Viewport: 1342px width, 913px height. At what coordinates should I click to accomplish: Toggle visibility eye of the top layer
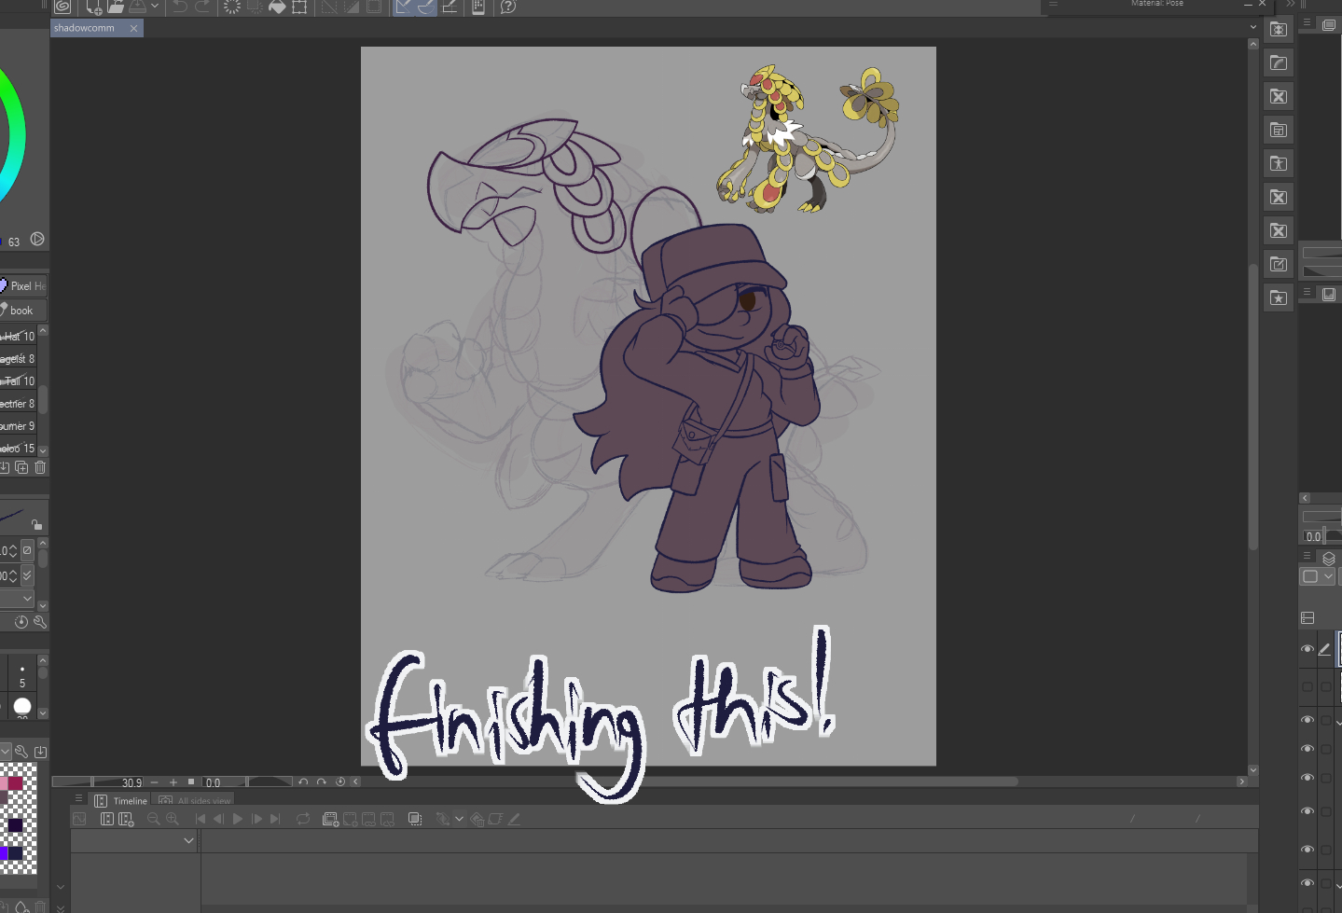[1307, 649]
